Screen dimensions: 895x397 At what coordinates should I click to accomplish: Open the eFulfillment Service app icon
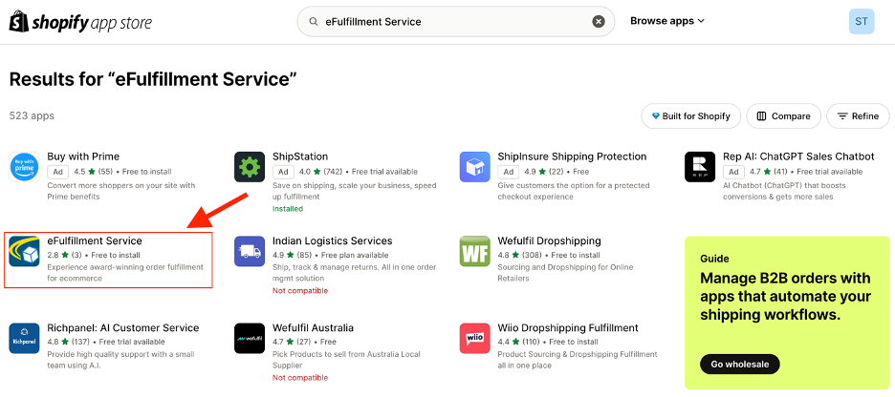(x=25, y=251)
